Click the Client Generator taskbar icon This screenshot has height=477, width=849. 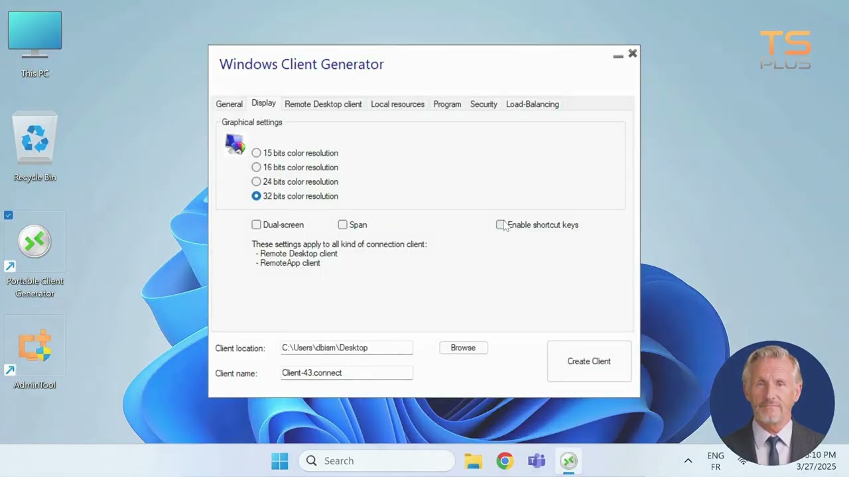click(568, 461)
